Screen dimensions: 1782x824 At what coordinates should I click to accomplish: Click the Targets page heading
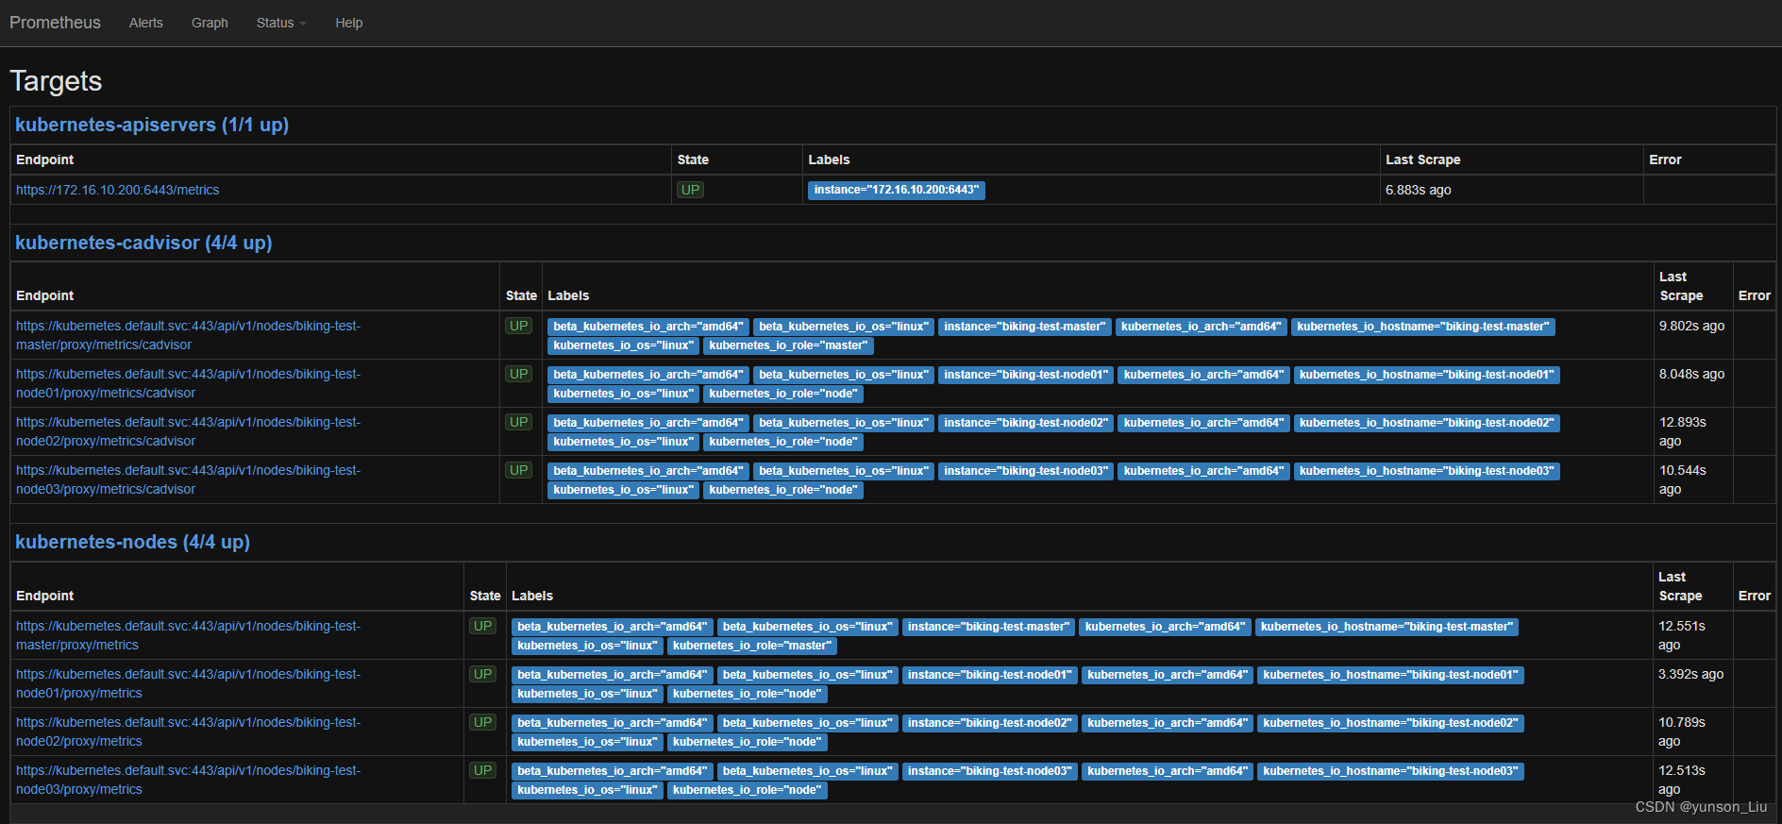(56, 81)
